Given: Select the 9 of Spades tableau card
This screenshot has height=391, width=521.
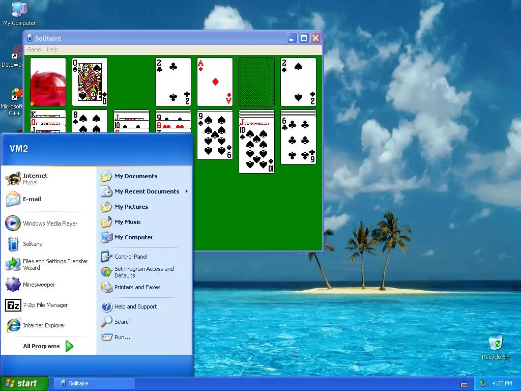Looking at the screenshot, I should pyautogui.click(x=215, y=135).
